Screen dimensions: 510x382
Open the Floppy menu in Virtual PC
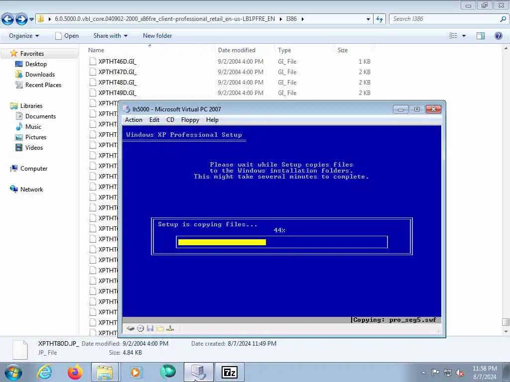[190, 120]
